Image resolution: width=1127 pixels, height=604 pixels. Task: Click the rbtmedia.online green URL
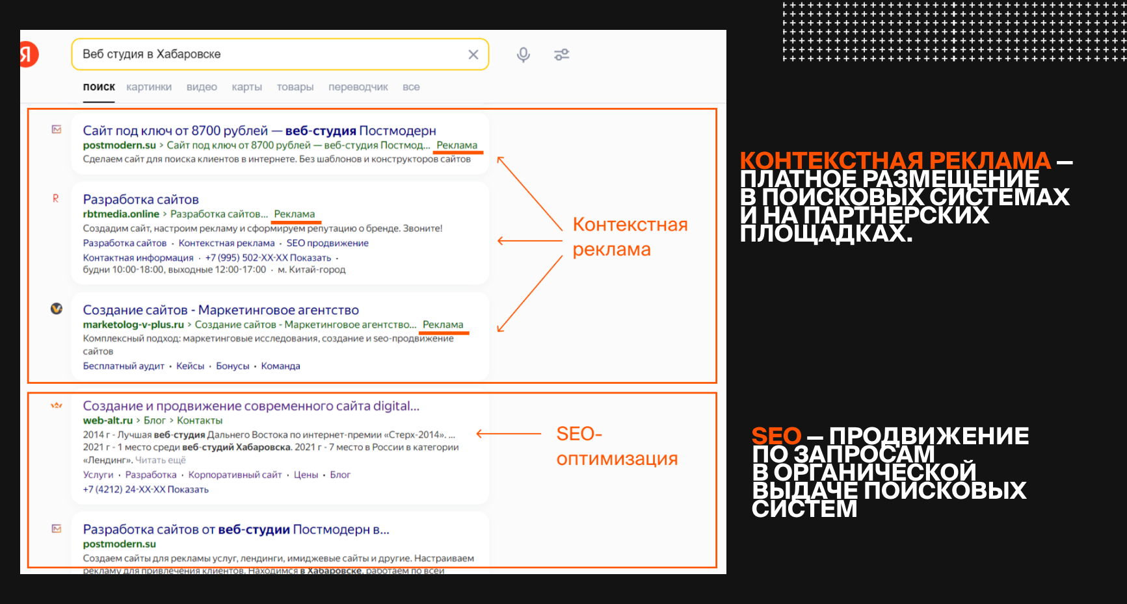[121, 214]
